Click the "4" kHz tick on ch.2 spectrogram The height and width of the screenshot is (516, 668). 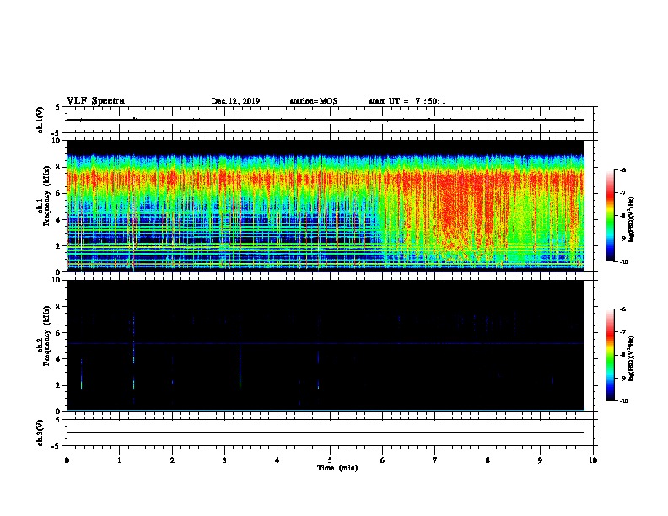point(58,359)
